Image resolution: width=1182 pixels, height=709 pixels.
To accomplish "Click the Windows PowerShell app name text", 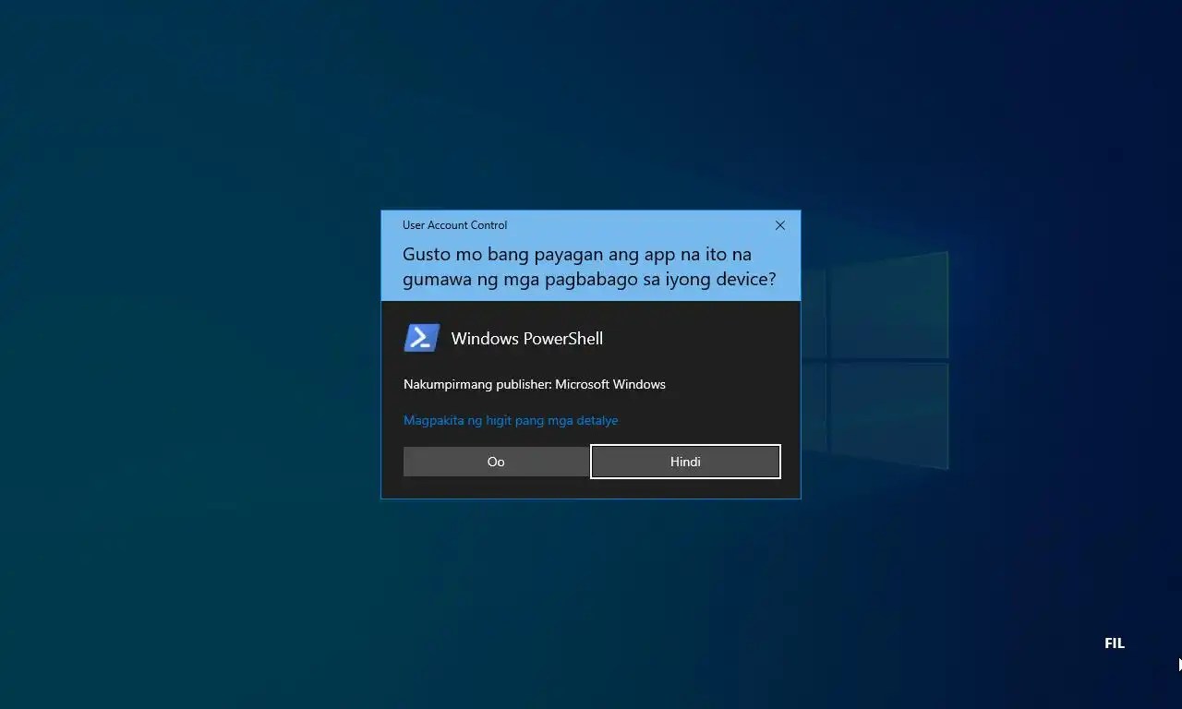I will coord(526,339).
